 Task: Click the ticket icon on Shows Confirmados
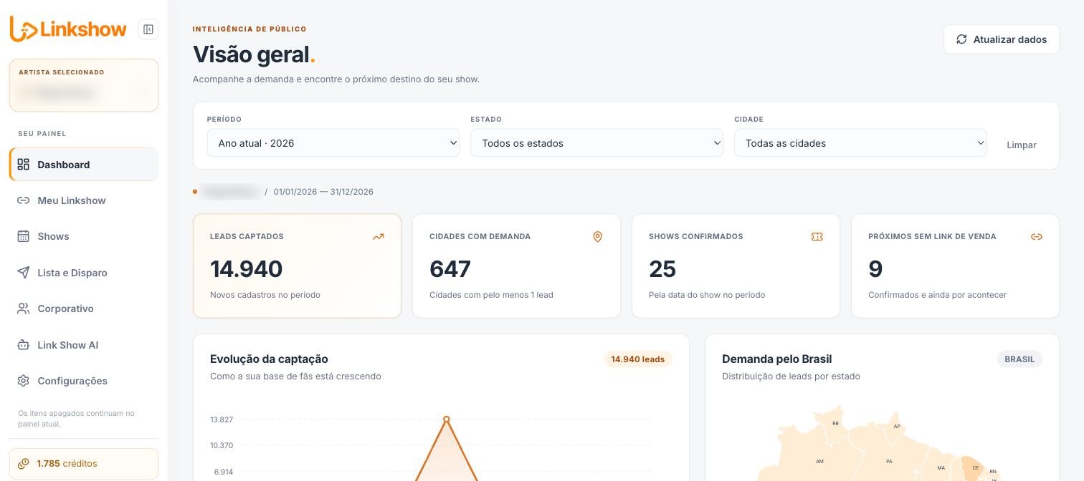[x=817, y=237]
